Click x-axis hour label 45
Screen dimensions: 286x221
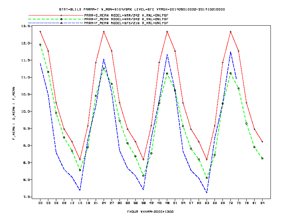coord(159,203)
